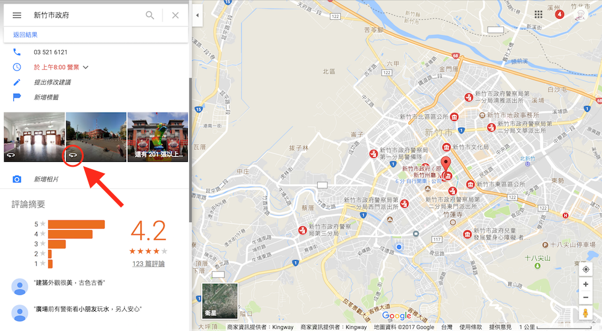Collapse the side panel with the arrow
The image size is (602, 331).
[197, 16]
